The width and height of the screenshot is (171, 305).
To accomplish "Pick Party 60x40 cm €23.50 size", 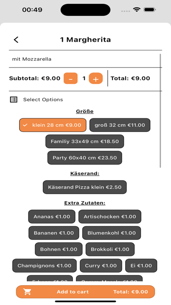I will point(85,158).
